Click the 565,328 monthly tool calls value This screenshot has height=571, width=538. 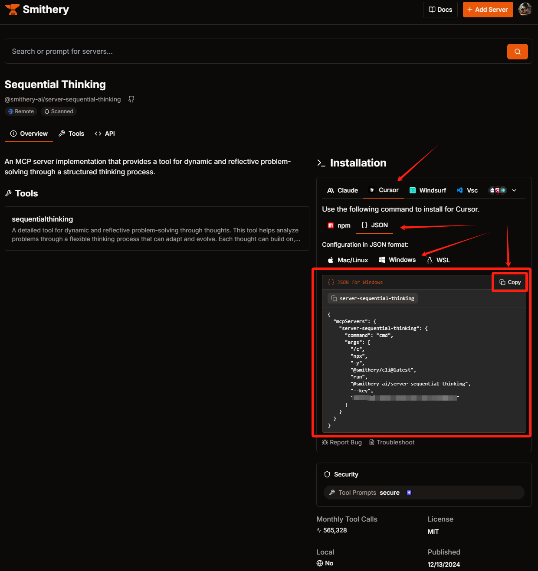335,530
